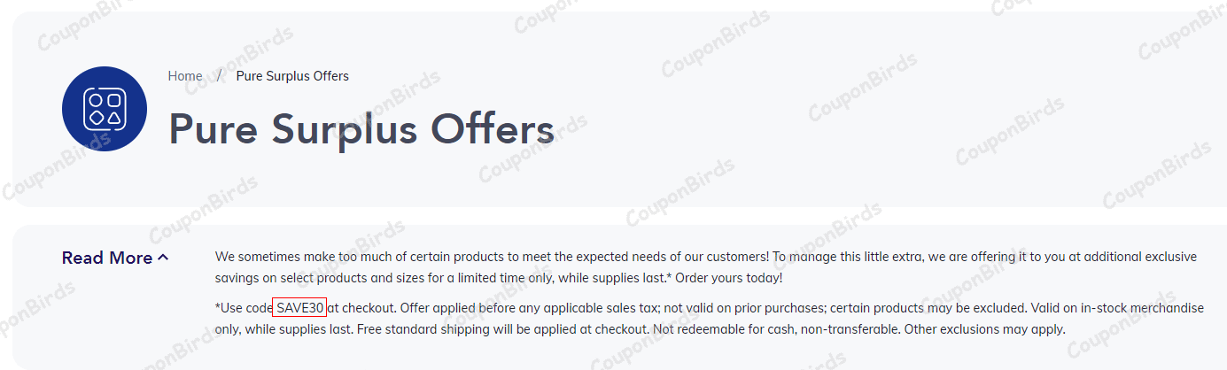Click the shapes glyph inside the blue circle

tap(105, 109)
